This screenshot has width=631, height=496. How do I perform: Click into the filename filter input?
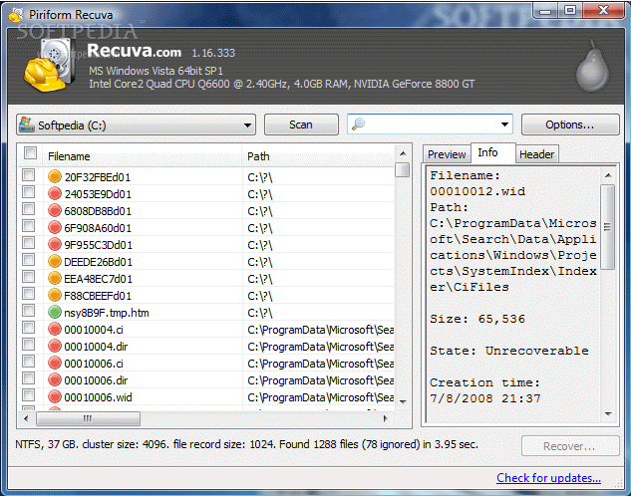(431, 124)
